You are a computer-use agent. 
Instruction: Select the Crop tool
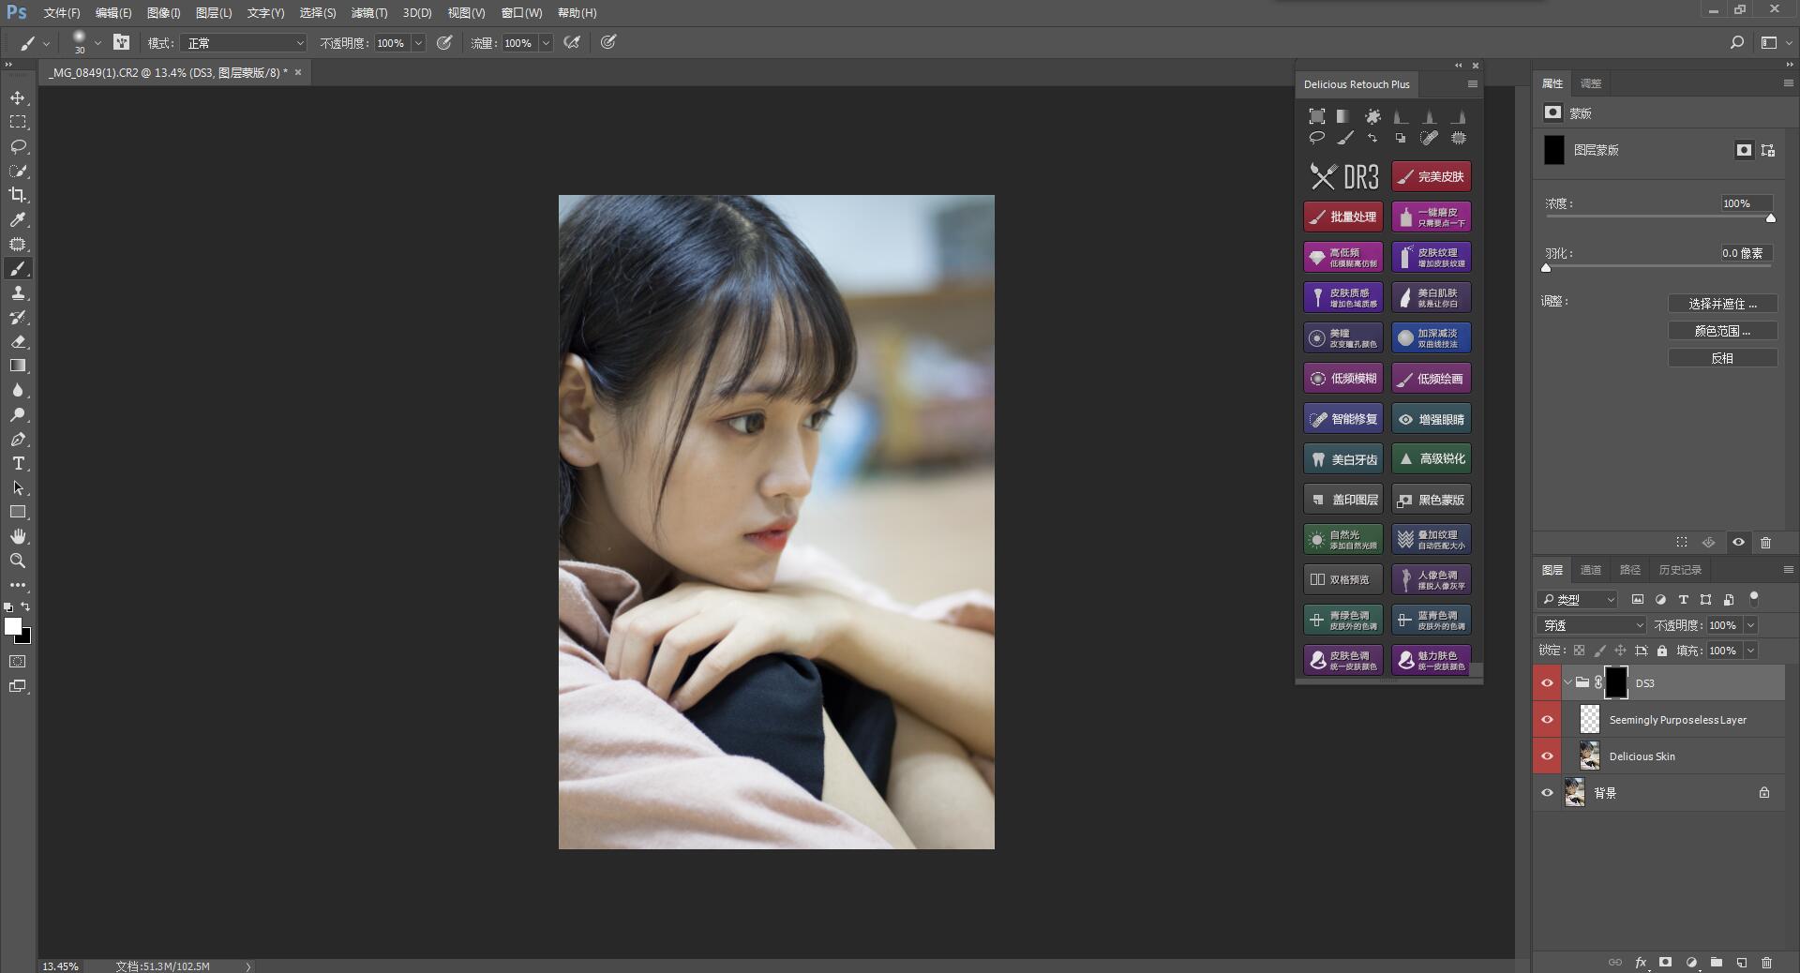[18, 195]
